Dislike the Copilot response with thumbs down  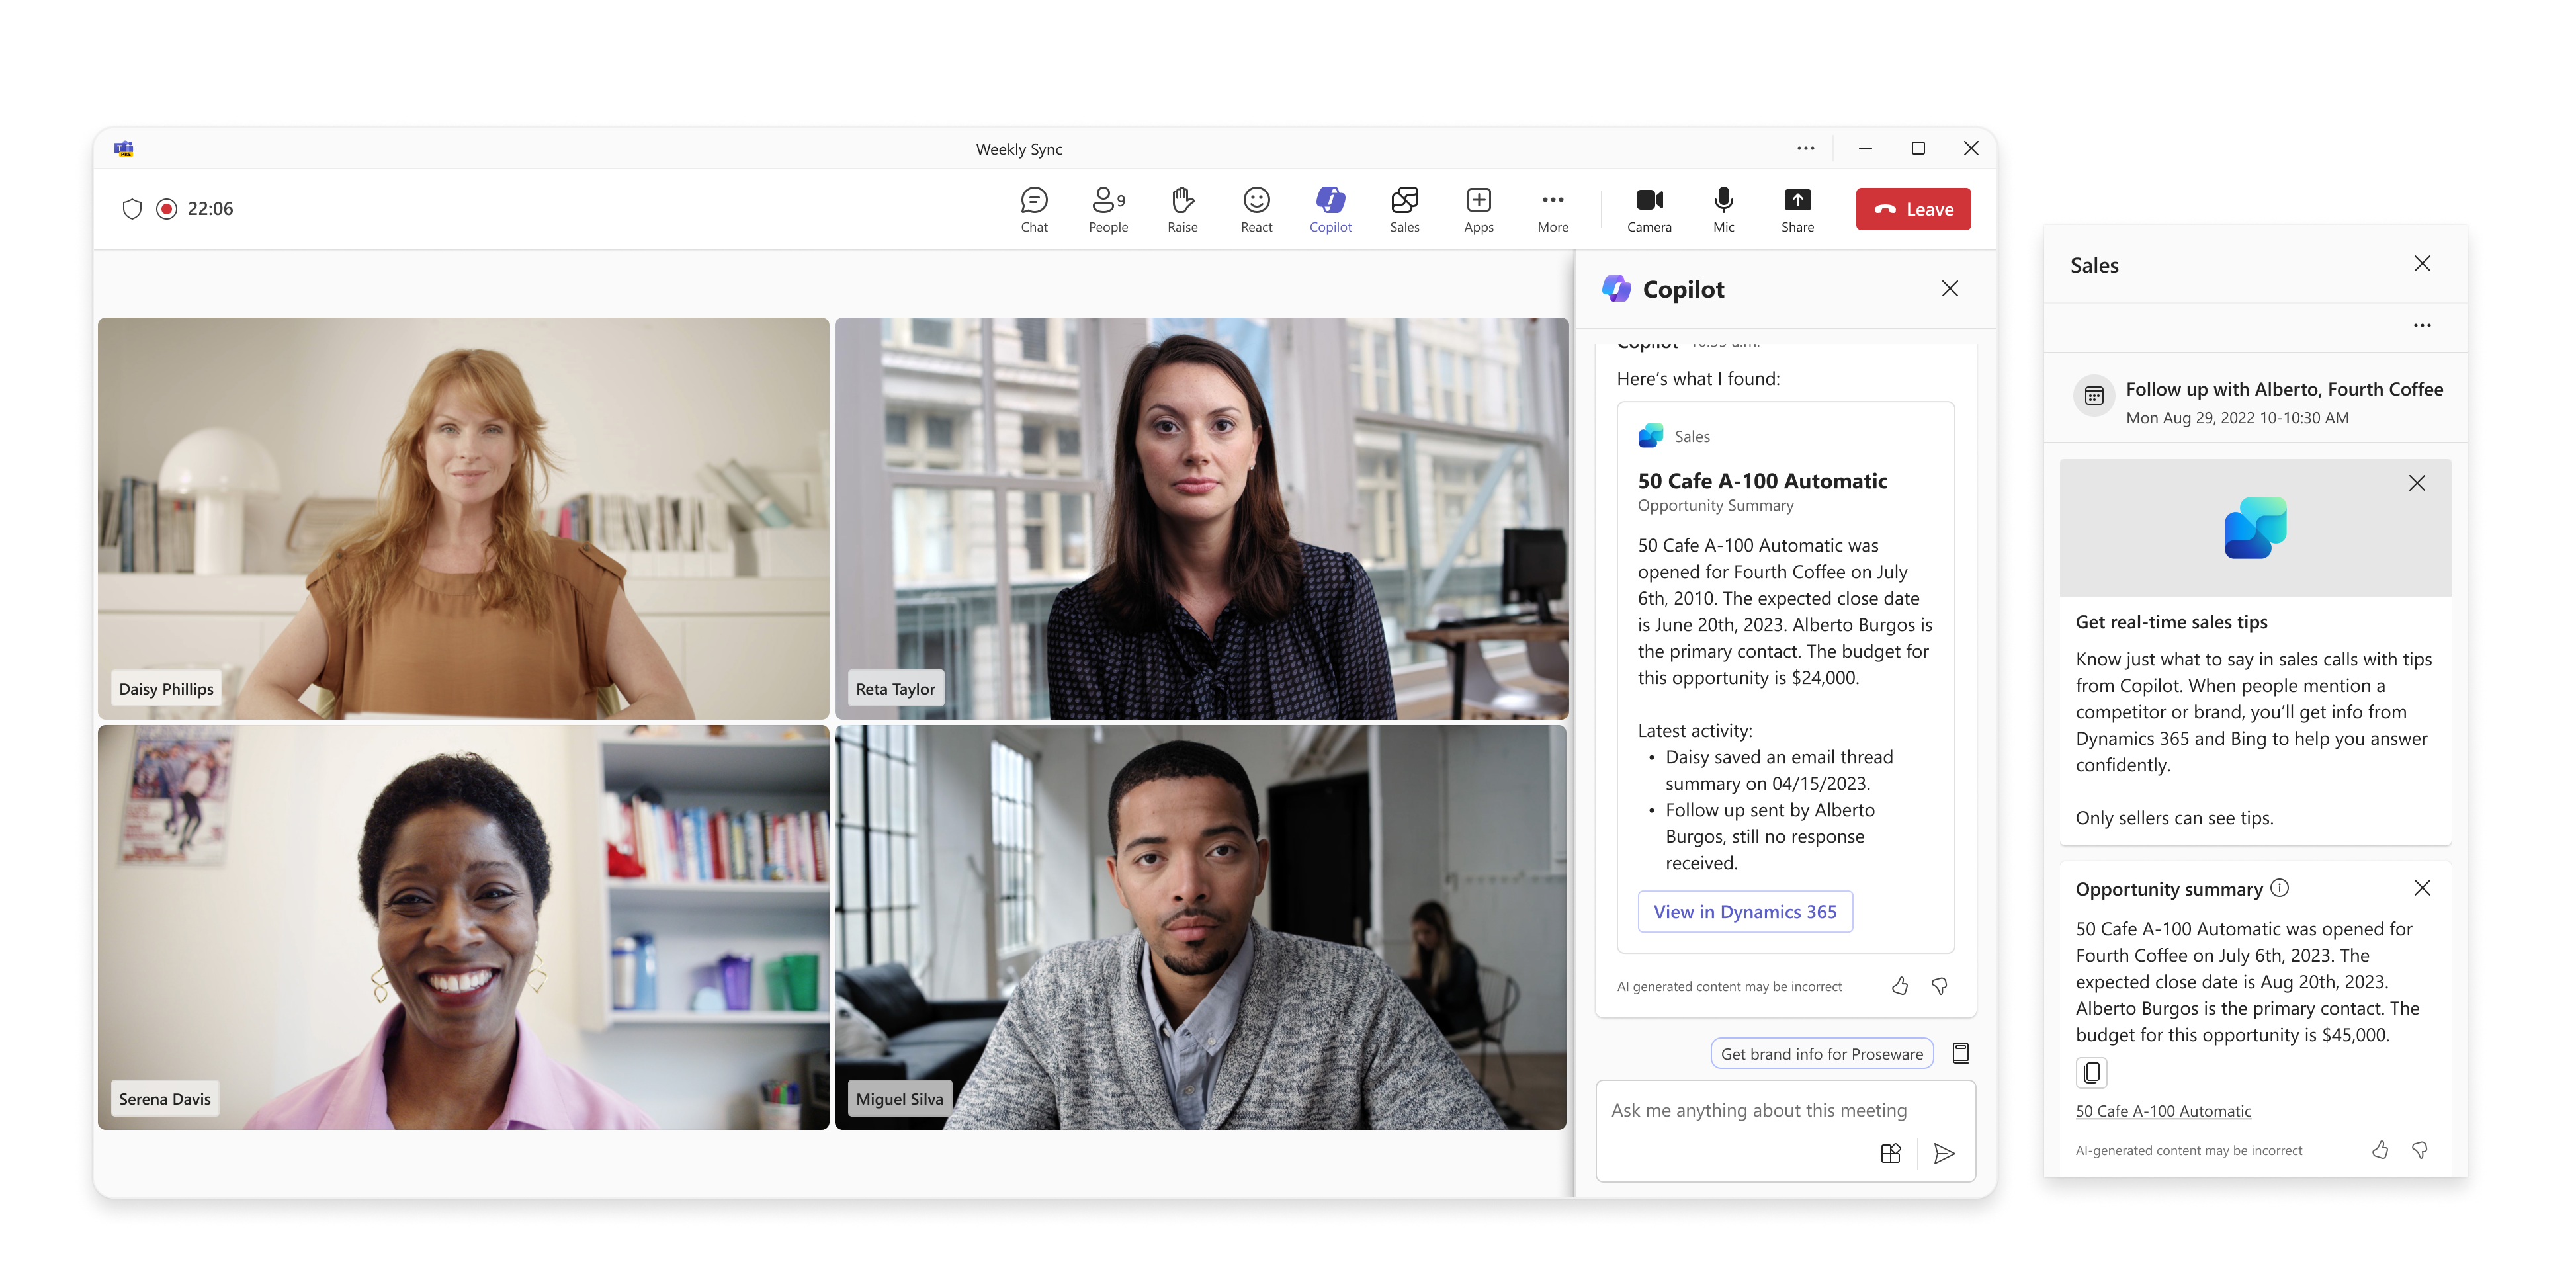tap(1939, 987)
